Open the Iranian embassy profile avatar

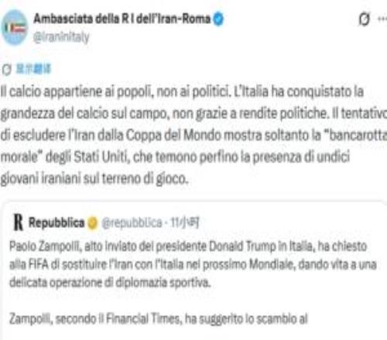pos(14,27)
